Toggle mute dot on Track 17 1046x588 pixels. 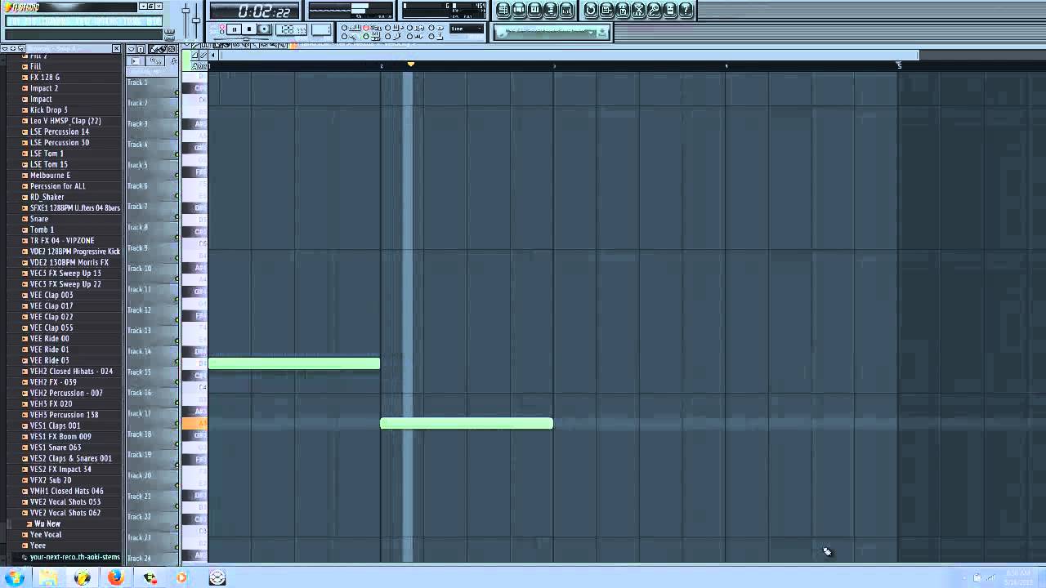coord(177,424)
